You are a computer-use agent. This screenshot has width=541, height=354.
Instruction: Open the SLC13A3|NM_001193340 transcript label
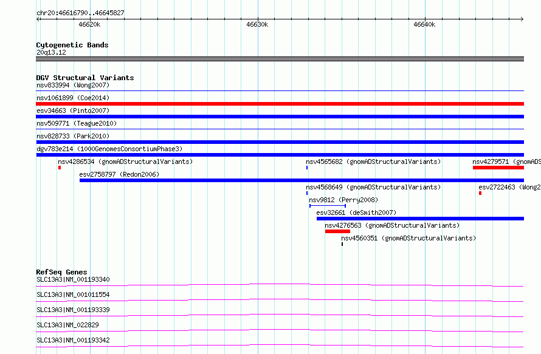(x=73, y=279)
